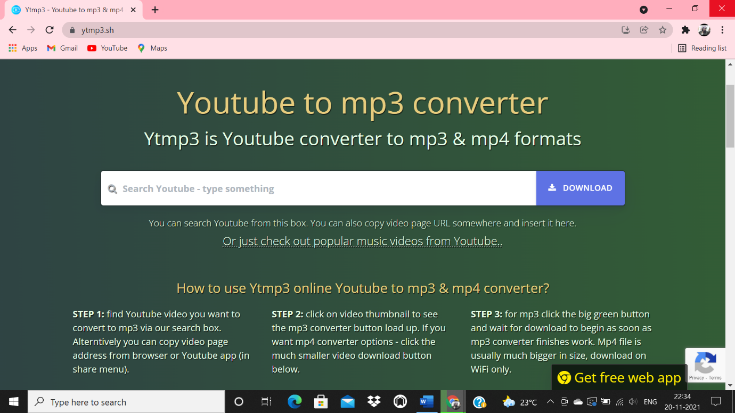Open the Get Help question mark app
The width and height of the screenshot is (735, 413).
click(479, 402)
